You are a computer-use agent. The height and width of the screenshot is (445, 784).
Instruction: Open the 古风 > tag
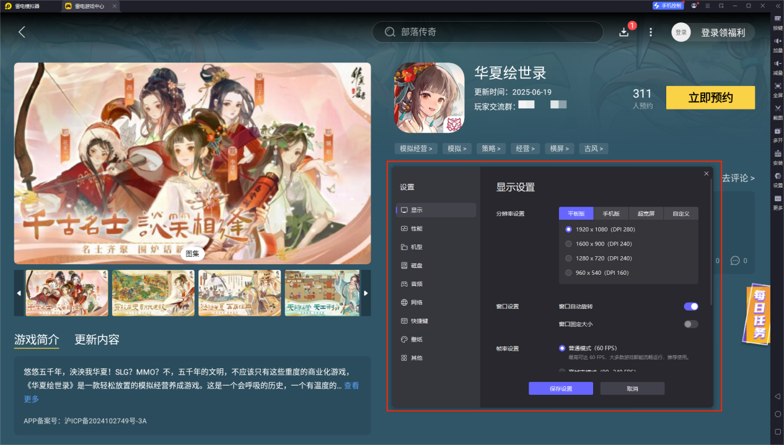coord(594,149)
